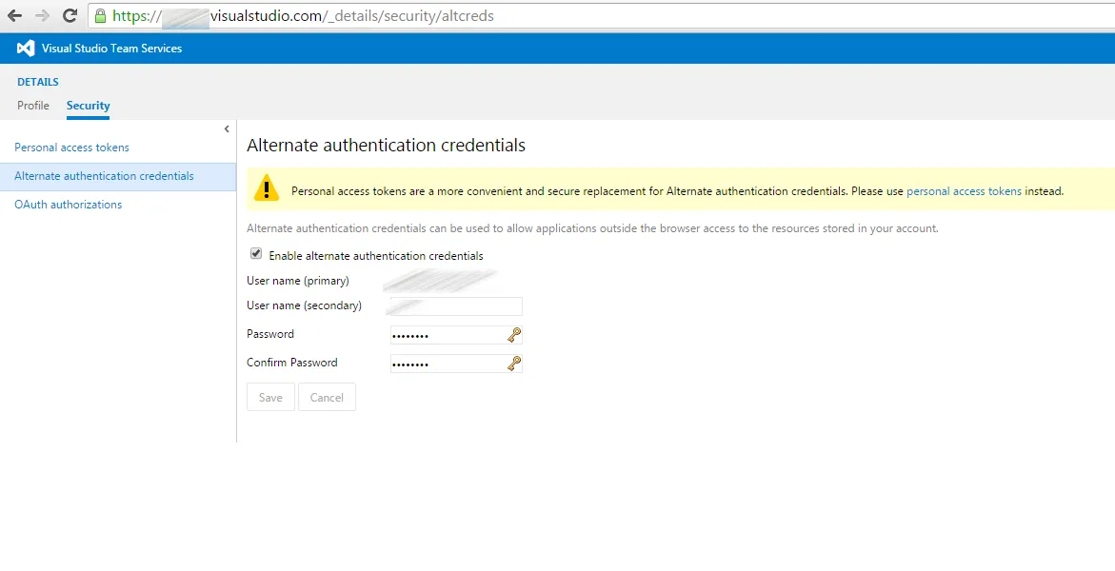Click the Alternate authentication credentials page heading
This screenshot has height=571, width=1115.
tap(387, 145)
